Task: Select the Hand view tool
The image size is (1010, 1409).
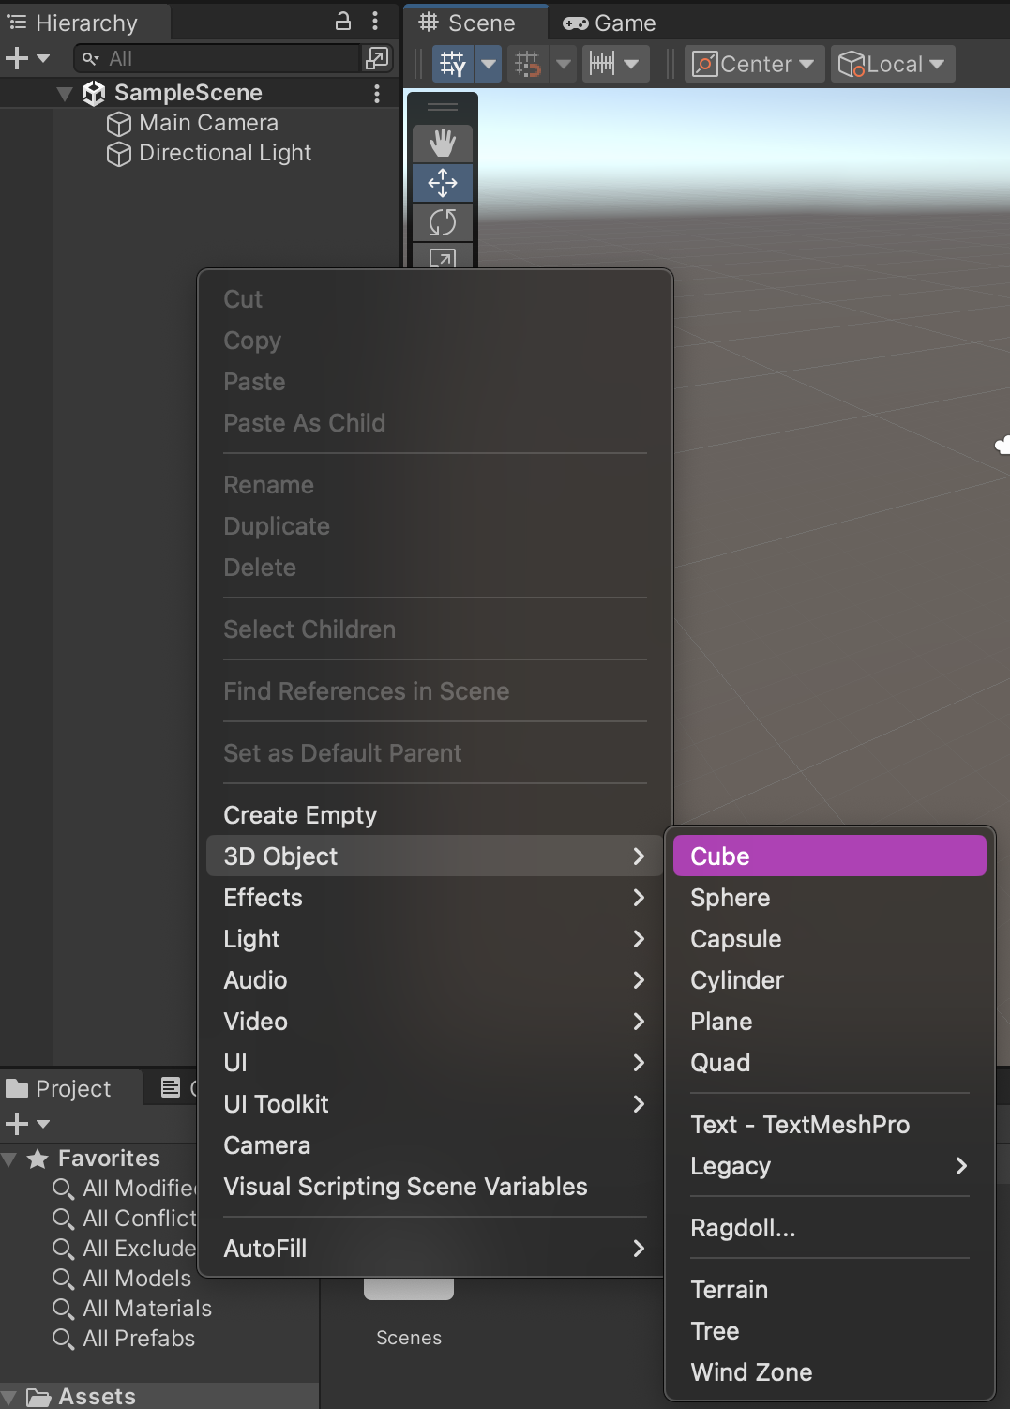Action: (443, 144)
